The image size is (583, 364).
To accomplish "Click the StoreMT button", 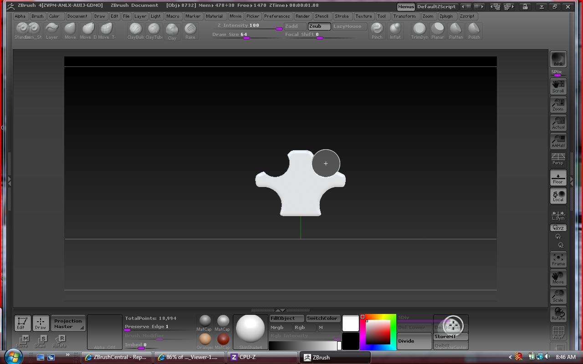I will coord(451,337).
